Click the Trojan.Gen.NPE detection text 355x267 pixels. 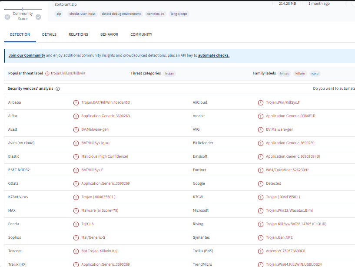(279, 237)
